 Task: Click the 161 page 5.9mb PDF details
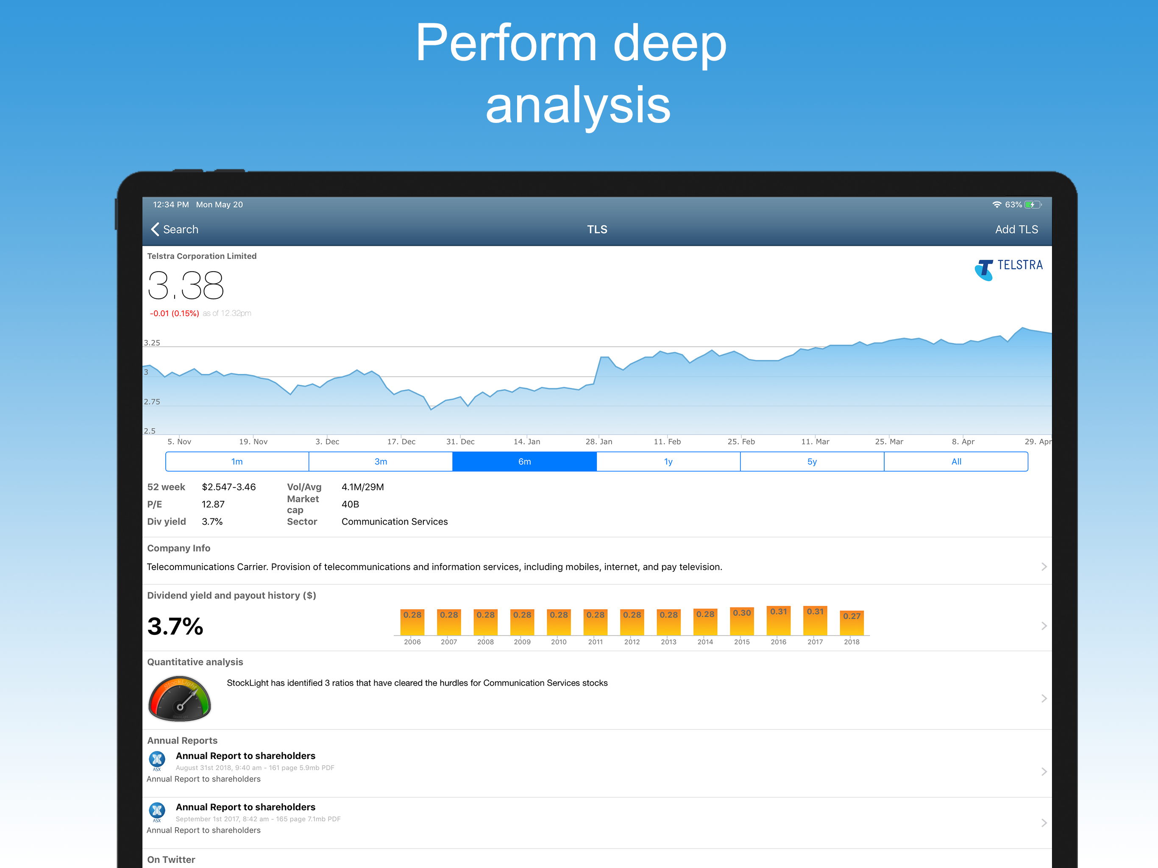pyautogui.click(x=301, y=768)
